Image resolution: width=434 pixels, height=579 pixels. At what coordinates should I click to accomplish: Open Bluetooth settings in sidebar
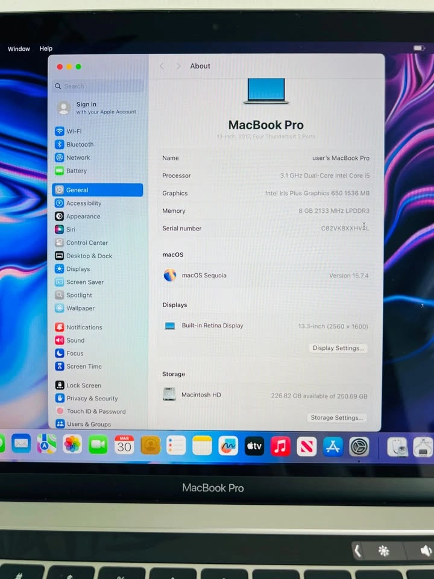pyautogui.click(x=74, y=144)
